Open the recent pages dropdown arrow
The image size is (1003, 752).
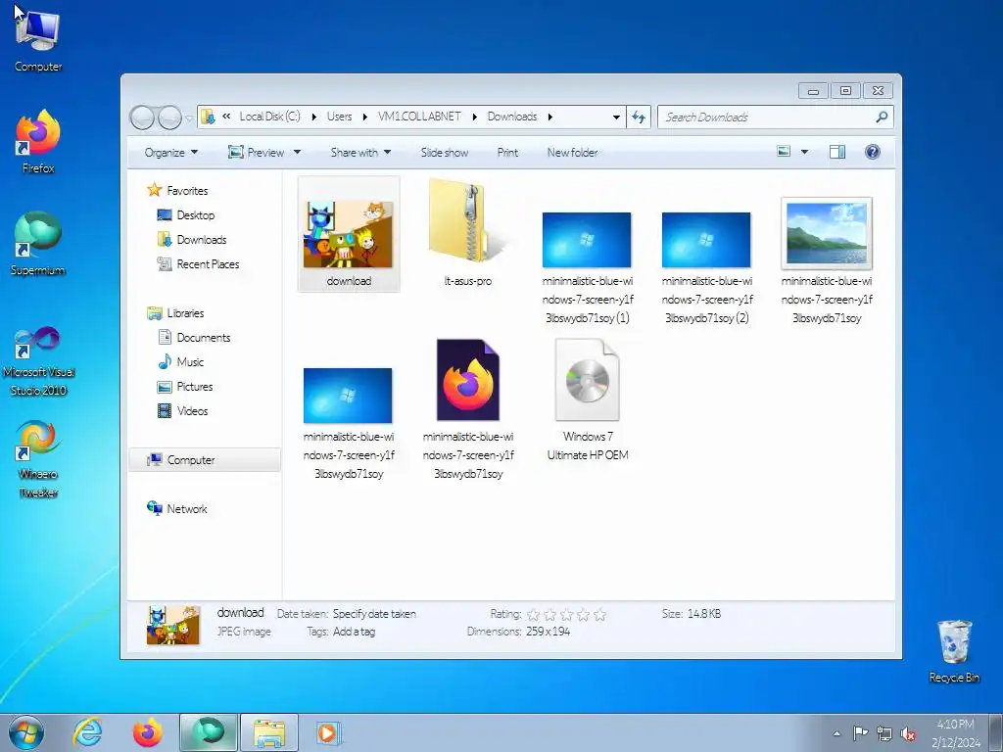(189, 117)
